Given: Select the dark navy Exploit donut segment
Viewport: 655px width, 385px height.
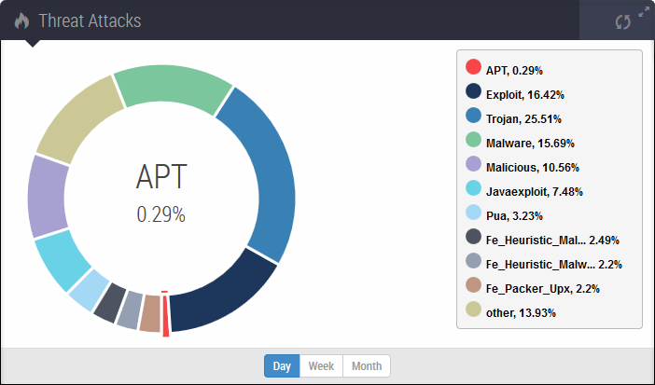Looking at the screenshot, I should 228,298.
